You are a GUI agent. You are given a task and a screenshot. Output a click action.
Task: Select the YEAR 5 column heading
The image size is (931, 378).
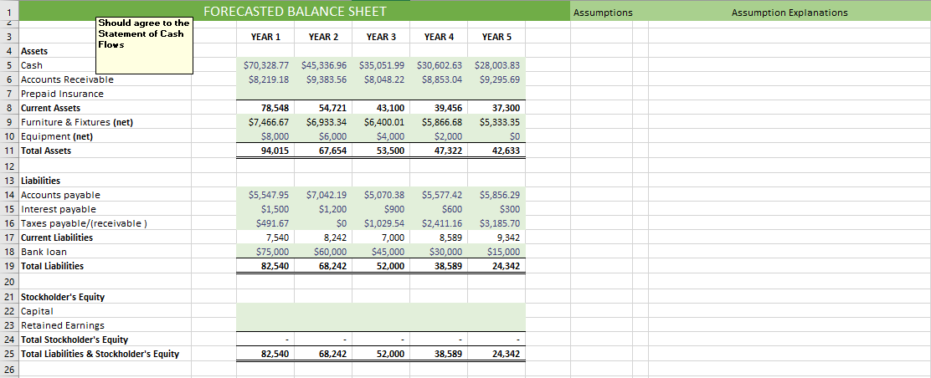pos(496,37)
